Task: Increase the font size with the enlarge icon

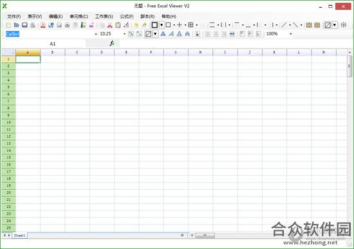Action: click(x=131, y=34)
